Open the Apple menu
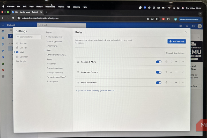Image resolution: width=207 pixels, height=138 pixels. (x=3, y=6)
